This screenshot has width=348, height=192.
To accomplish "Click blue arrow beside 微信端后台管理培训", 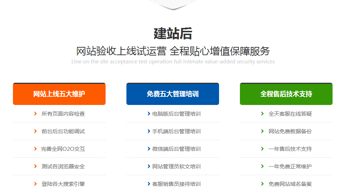I will point(149,149).
